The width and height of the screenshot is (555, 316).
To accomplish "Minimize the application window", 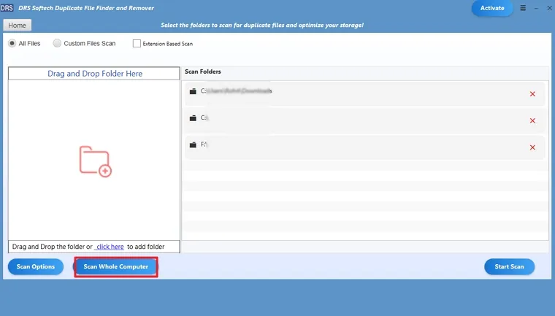I will pos(536,8).
